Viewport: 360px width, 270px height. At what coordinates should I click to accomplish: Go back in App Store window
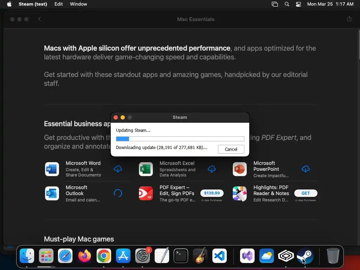39,19
